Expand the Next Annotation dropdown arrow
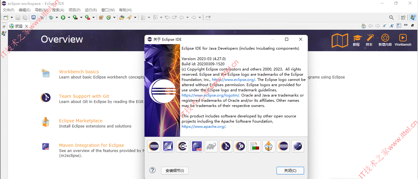This screenshot has height=179, width=418. point(149,17)
